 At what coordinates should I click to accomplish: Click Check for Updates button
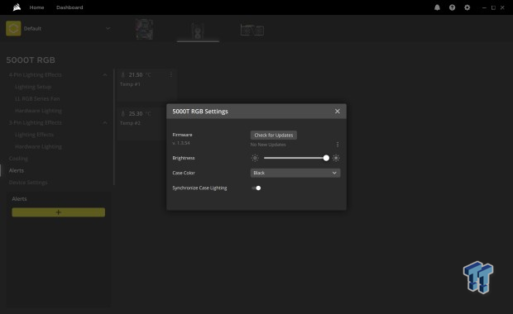click(x=274, y=135)
